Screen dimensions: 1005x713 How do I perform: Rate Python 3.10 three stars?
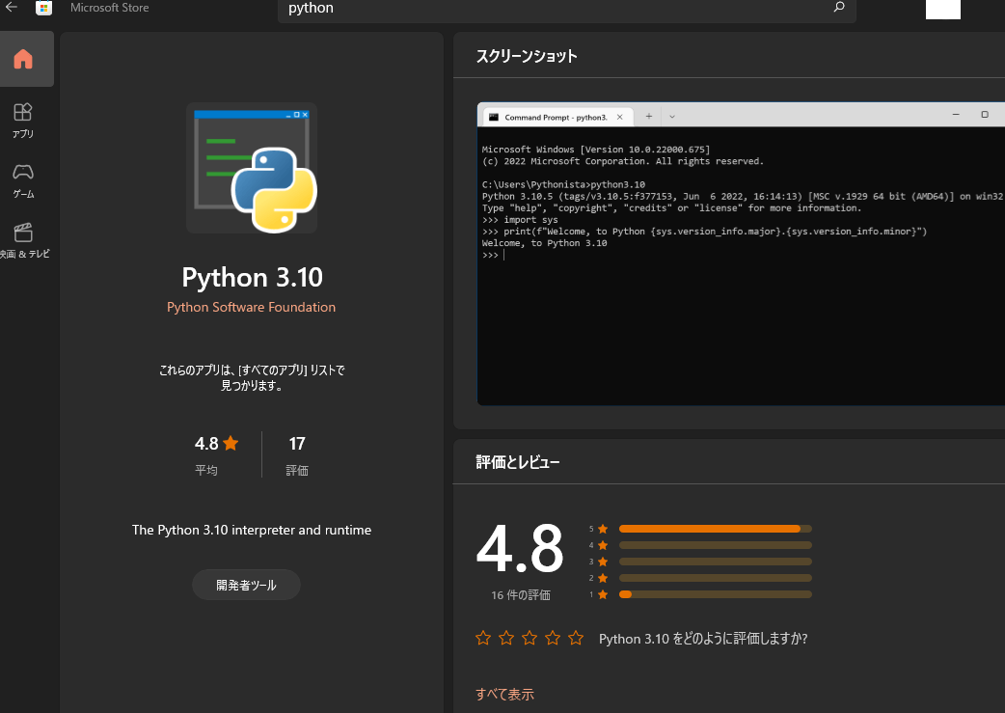(x=530, y=638)
